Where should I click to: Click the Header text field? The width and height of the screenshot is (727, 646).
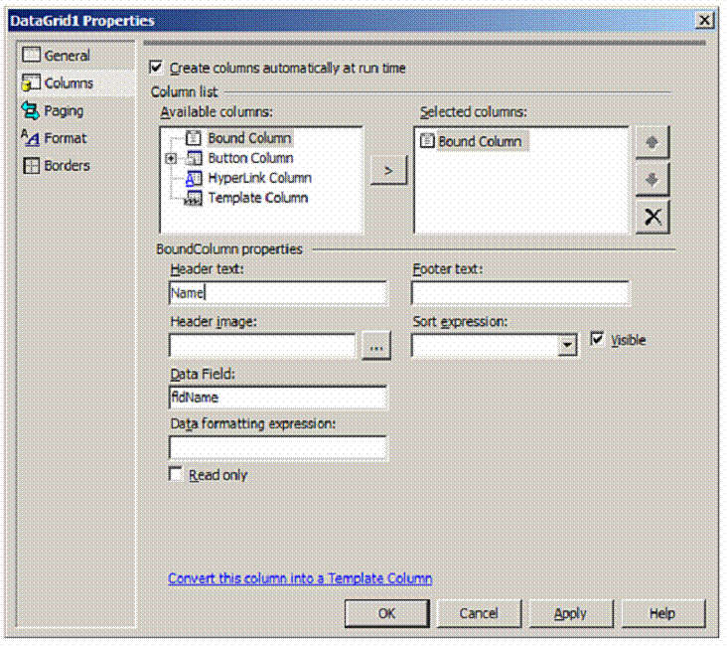click(x=278, y=293)
